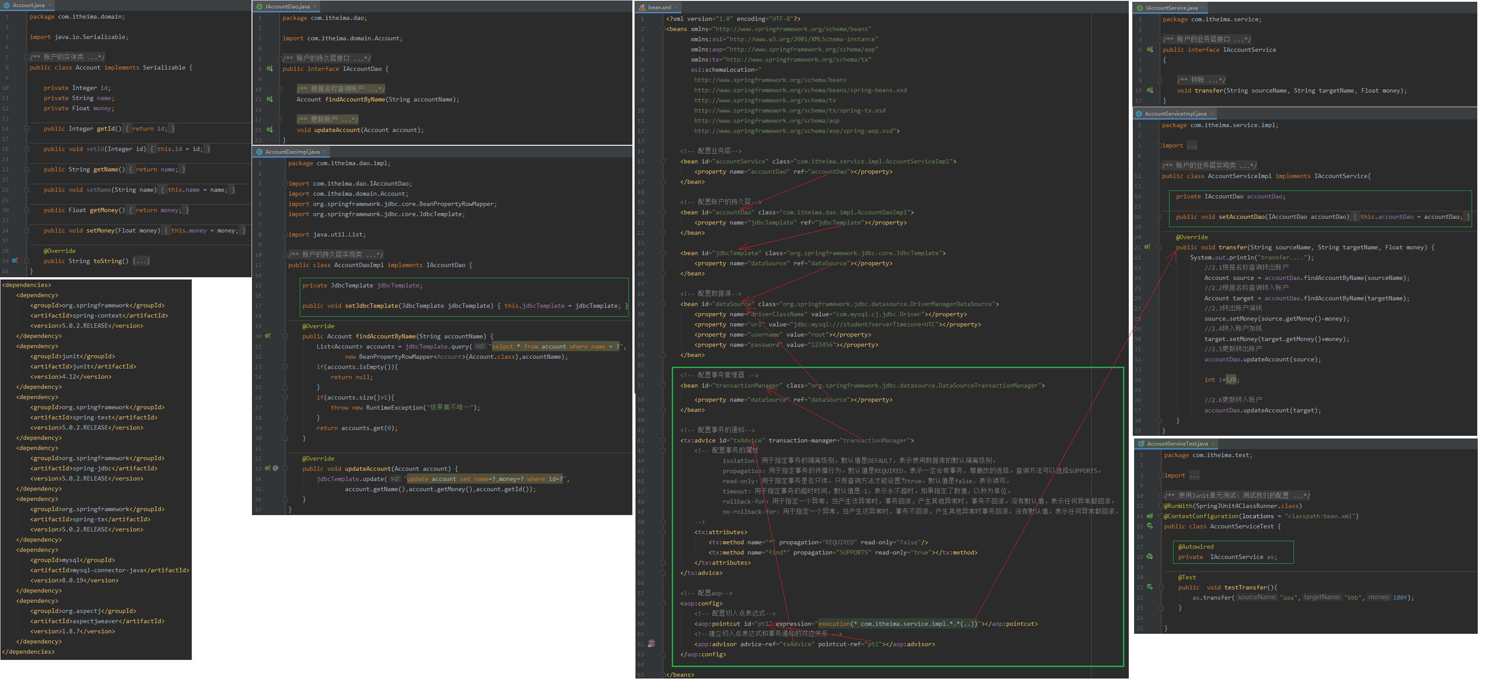Expand the setAccountDao fold in AccountServiceImpl.java
The image size is (1495, 698).
1159,217
